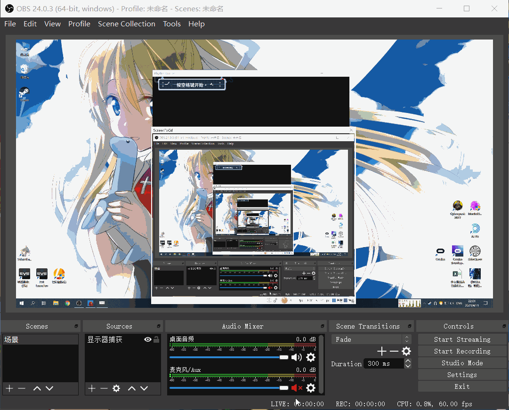This screenshot has height=410, width=509.
Task: Mute 桌面音频 speaker icon
Action: click(296, 357)
